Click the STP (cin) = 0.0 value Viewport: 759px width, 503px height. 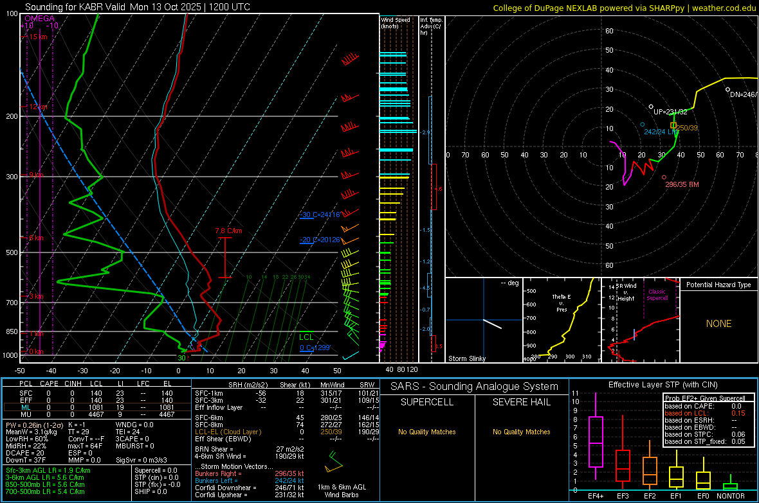click(156, 477)
